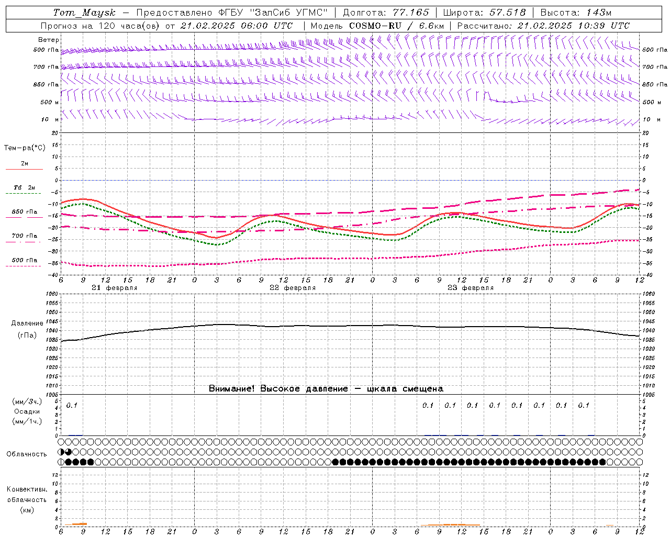Image resolution: width=670 pixels, height=536 pixels.
Task: Click the 'Облачность' cloud cover label
Action: point(27,454)
